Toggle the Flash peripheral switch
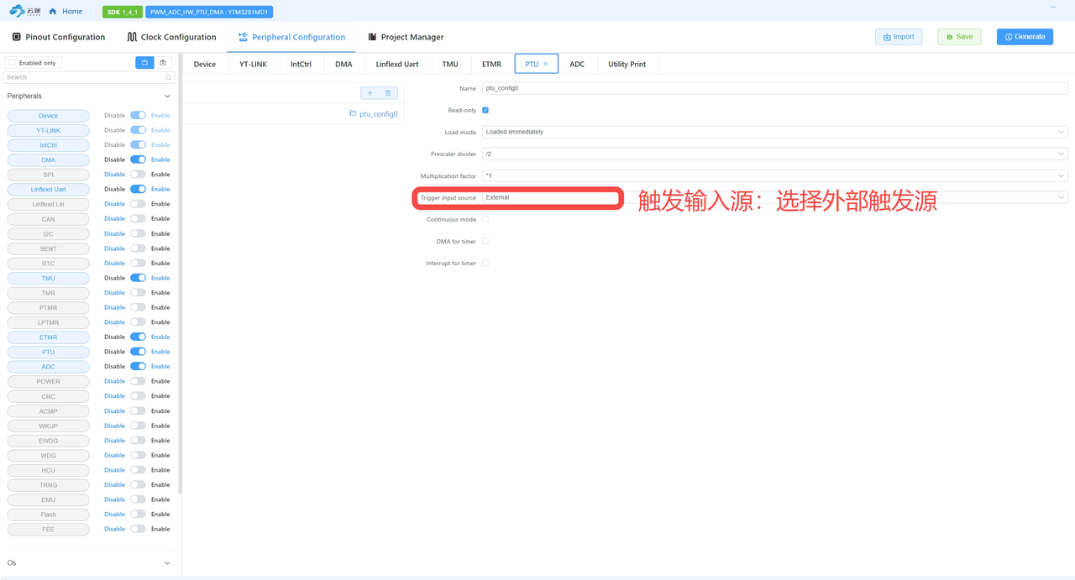 click(138, 515)
